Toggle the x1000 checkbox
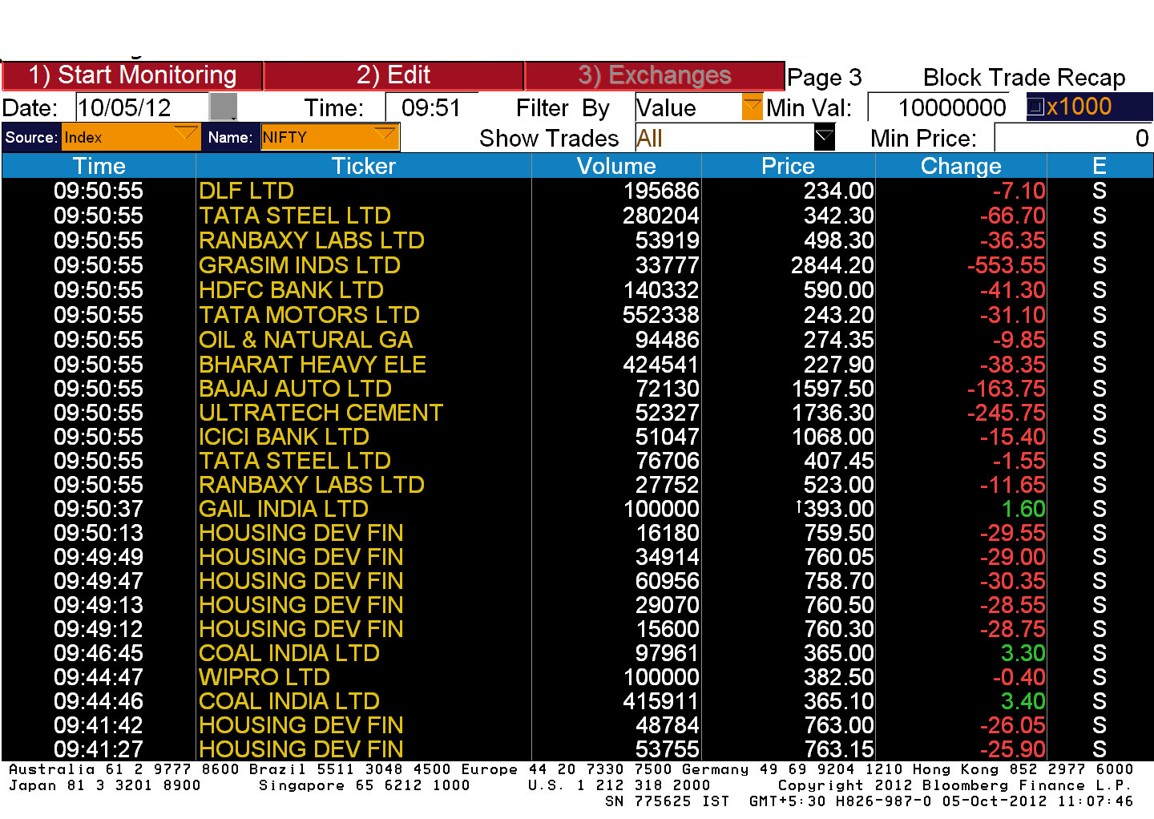 pyautogui.click(x=1035, y=107)
